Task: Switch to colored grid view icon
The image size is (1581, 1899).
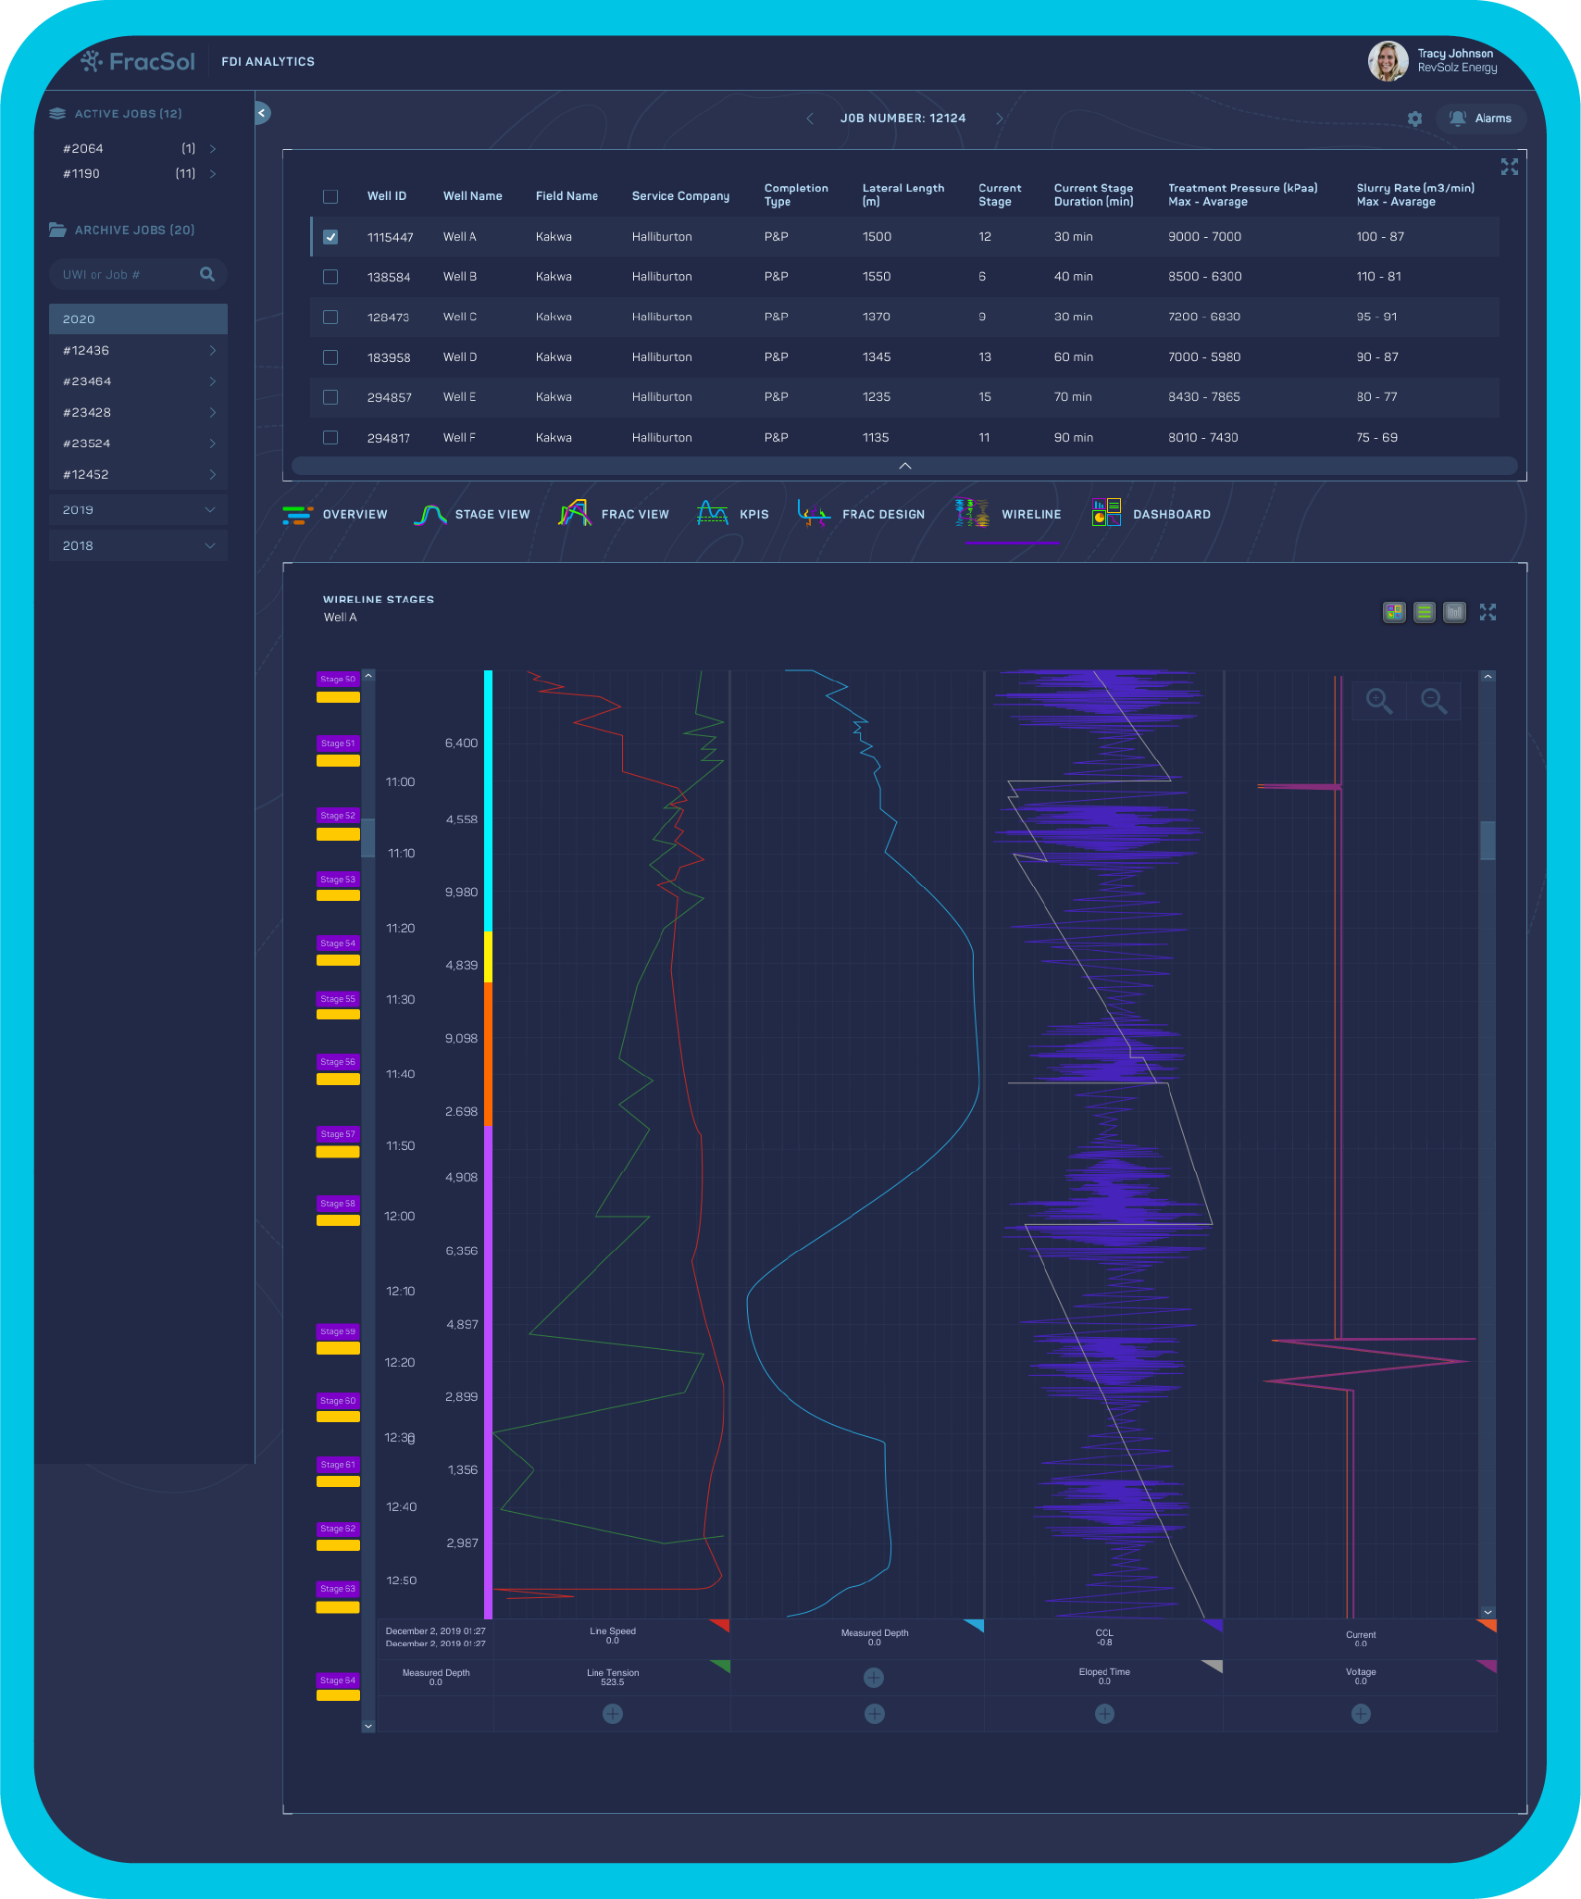Action: [x=1393, y=612]
